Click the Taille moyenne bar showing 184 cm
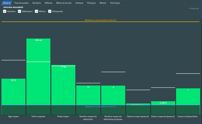 click(38, 72)
